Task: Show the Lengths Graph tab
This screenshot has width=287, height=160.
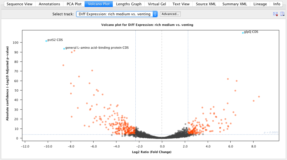Action: (x=129, y=4)
